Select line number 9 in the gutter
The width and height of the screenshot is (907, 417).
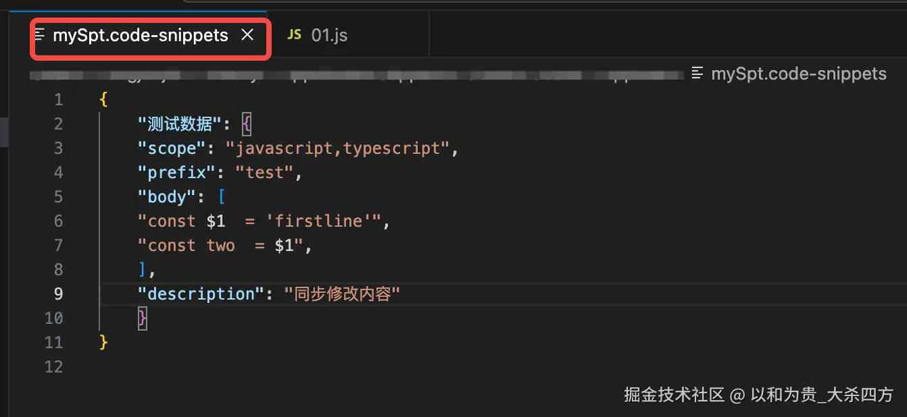[58, 294]
